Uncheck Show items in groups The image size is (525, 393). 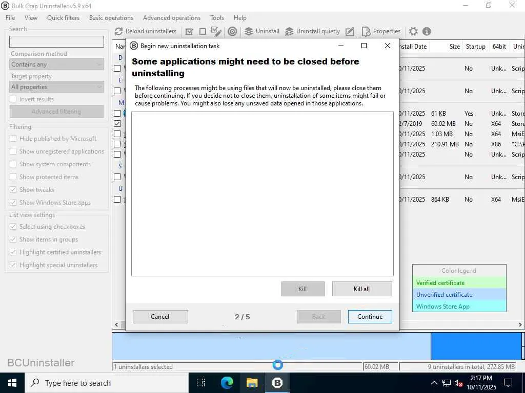[x=13, y=239]
